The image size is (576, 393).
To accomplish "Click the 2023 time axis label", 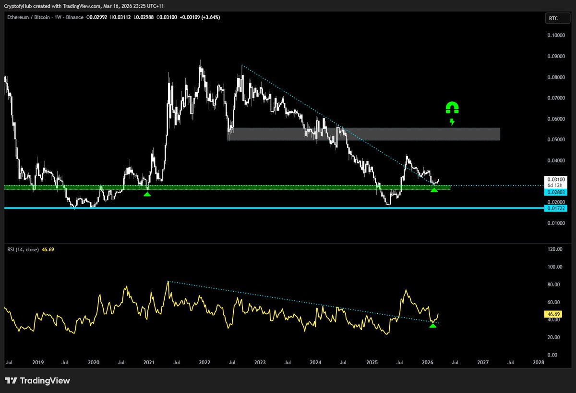I will [x=260, y=364].
